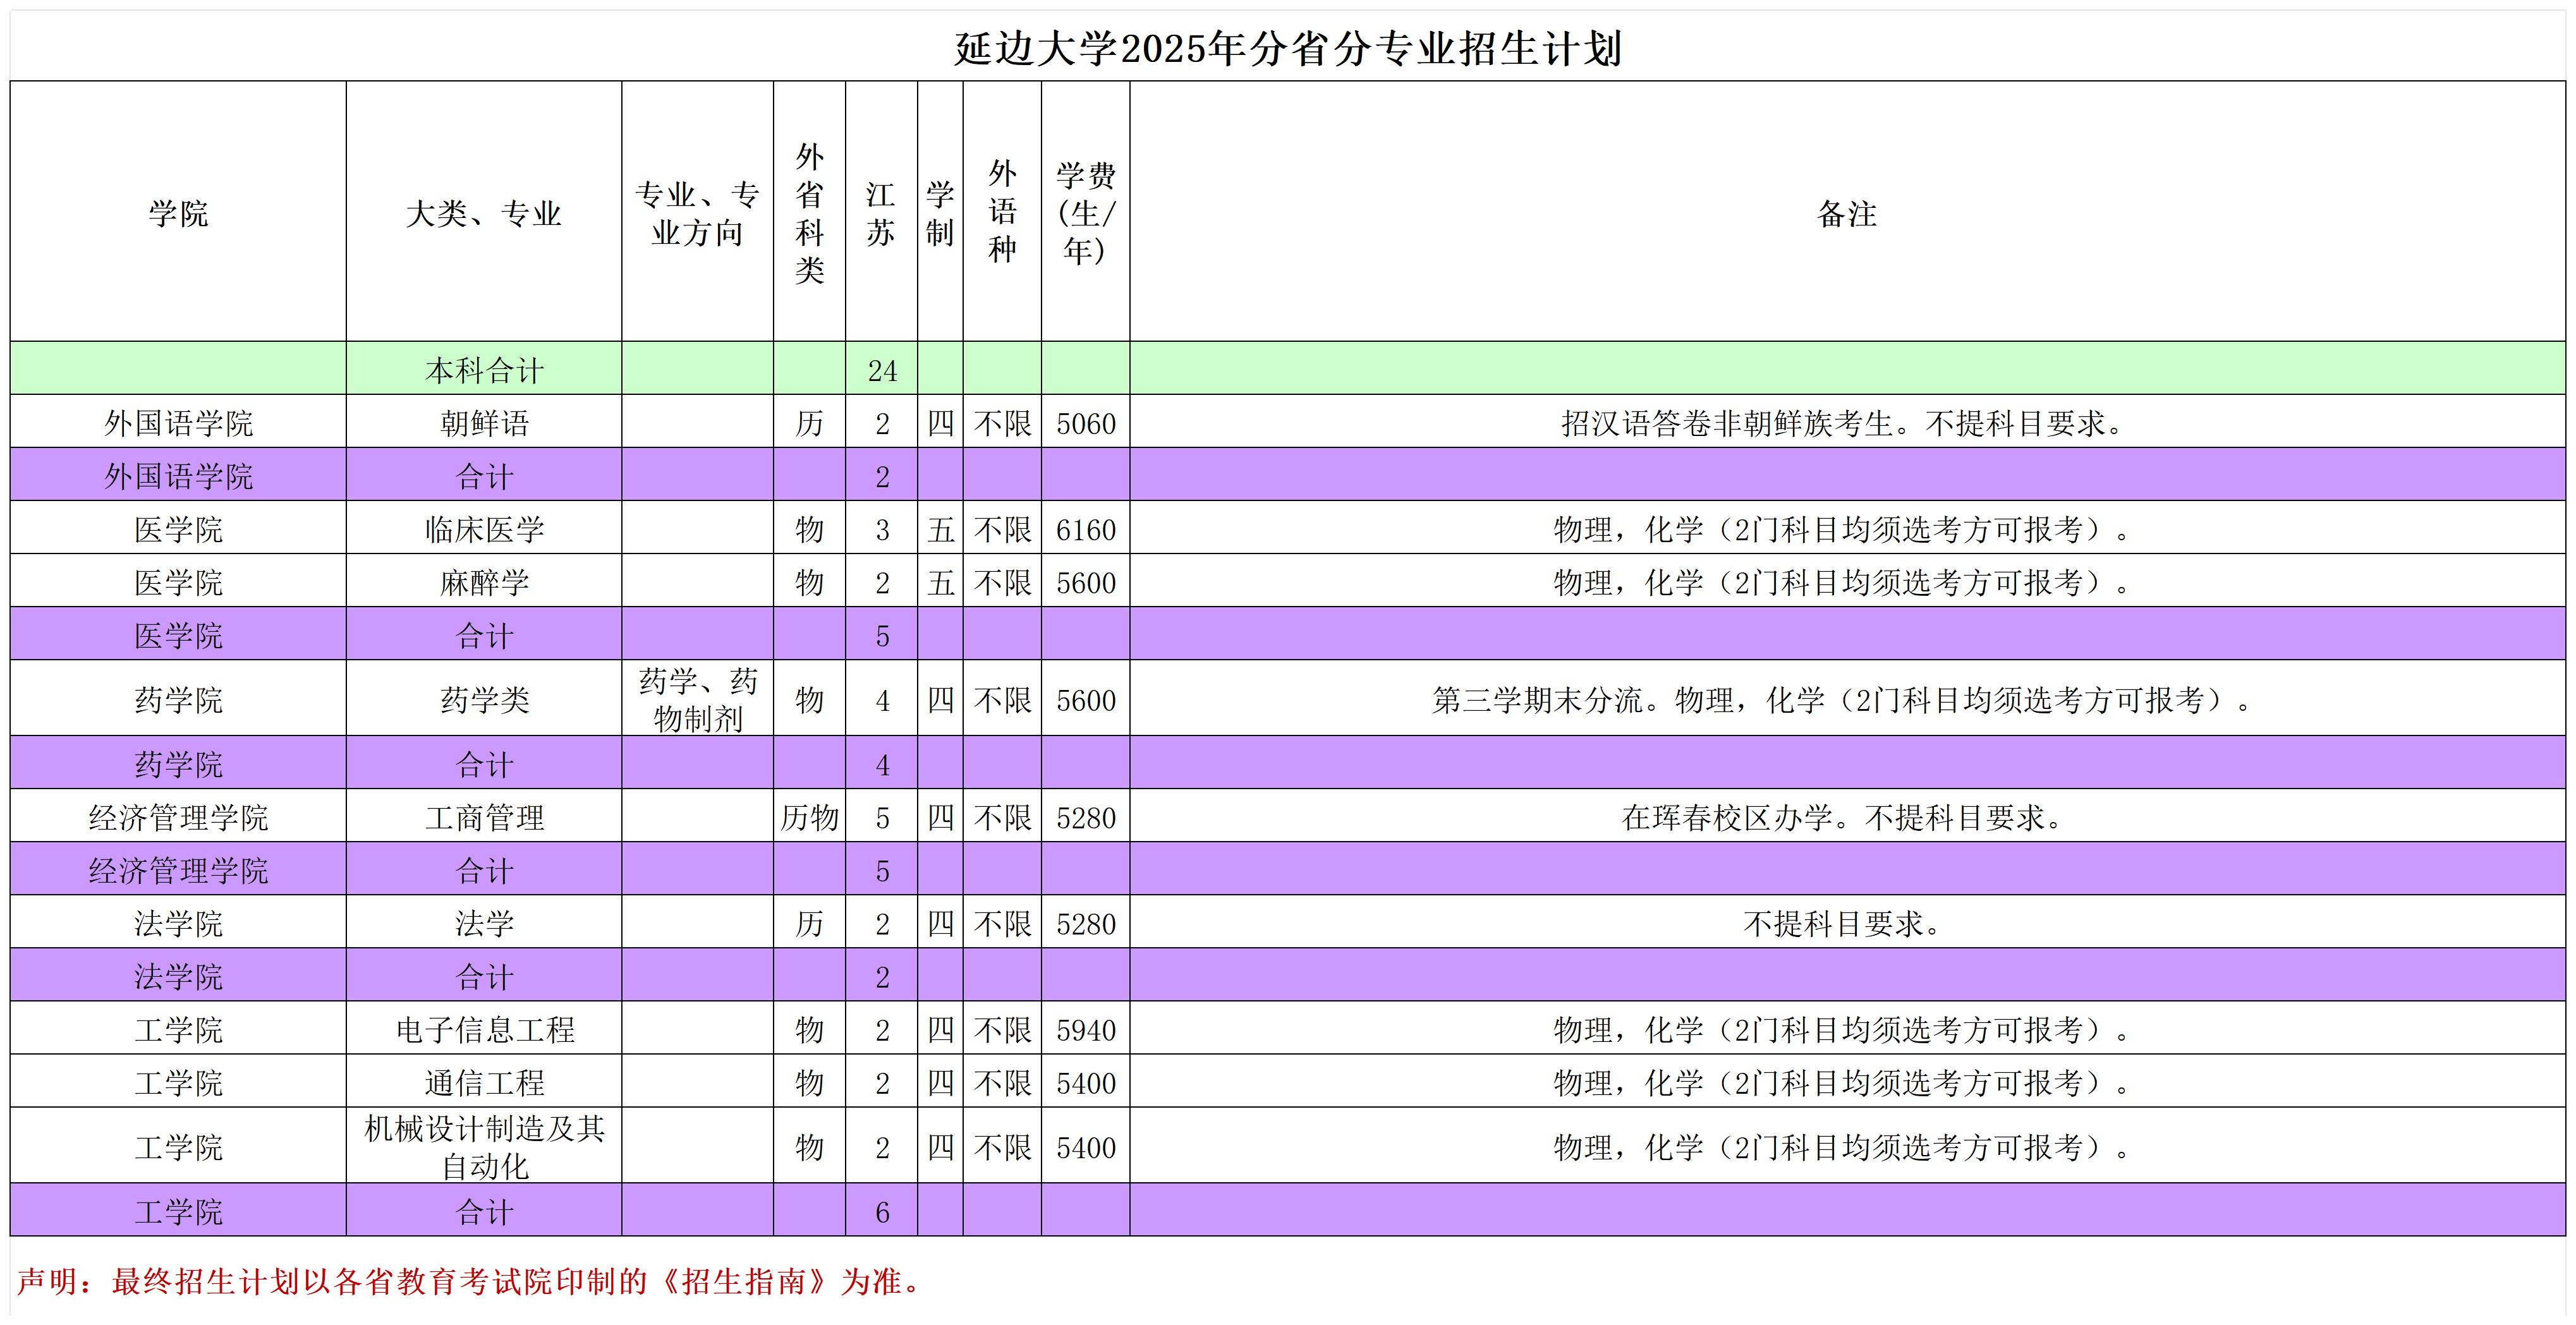Select the 学院 column header

[178, 212]
